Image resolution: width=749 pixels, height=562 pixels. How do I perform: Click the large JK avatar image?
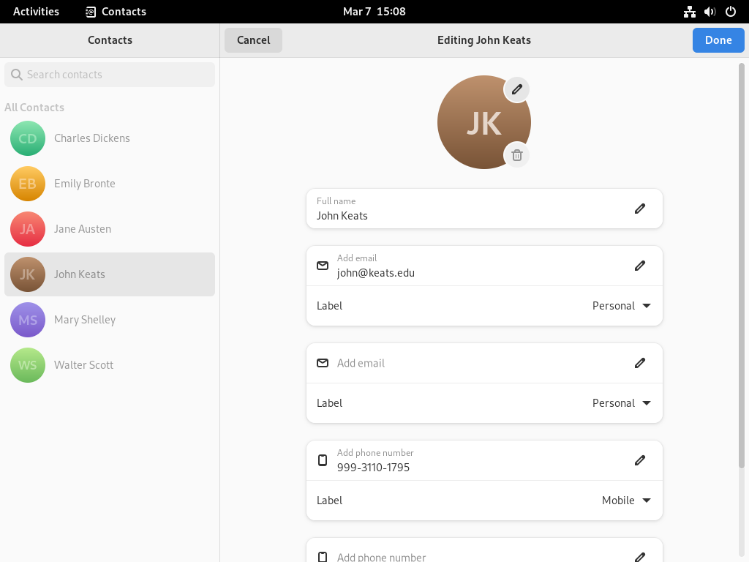(x=484, y=122)
